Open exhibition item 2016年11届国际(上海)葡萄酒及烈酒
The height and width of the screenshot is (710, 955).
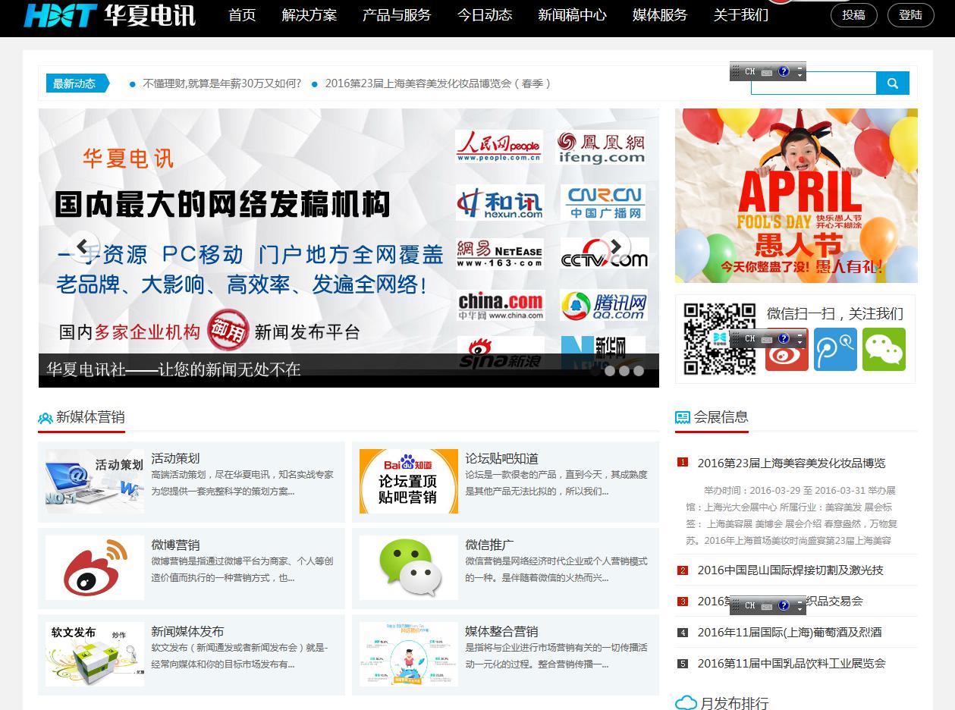[x=790, y=632]
